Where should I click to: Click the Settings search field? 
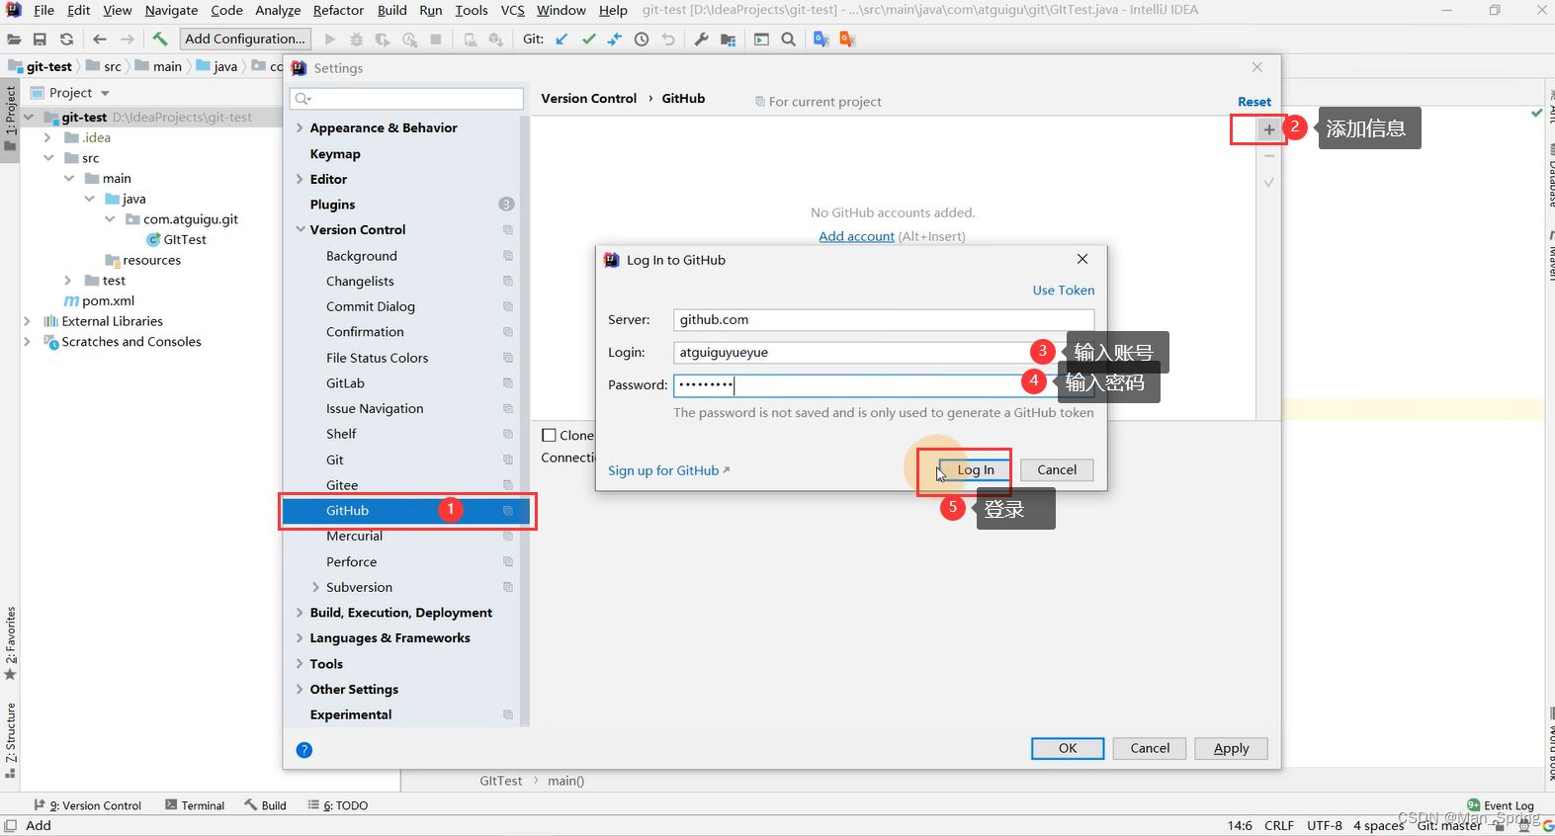(x=406, y=99)
